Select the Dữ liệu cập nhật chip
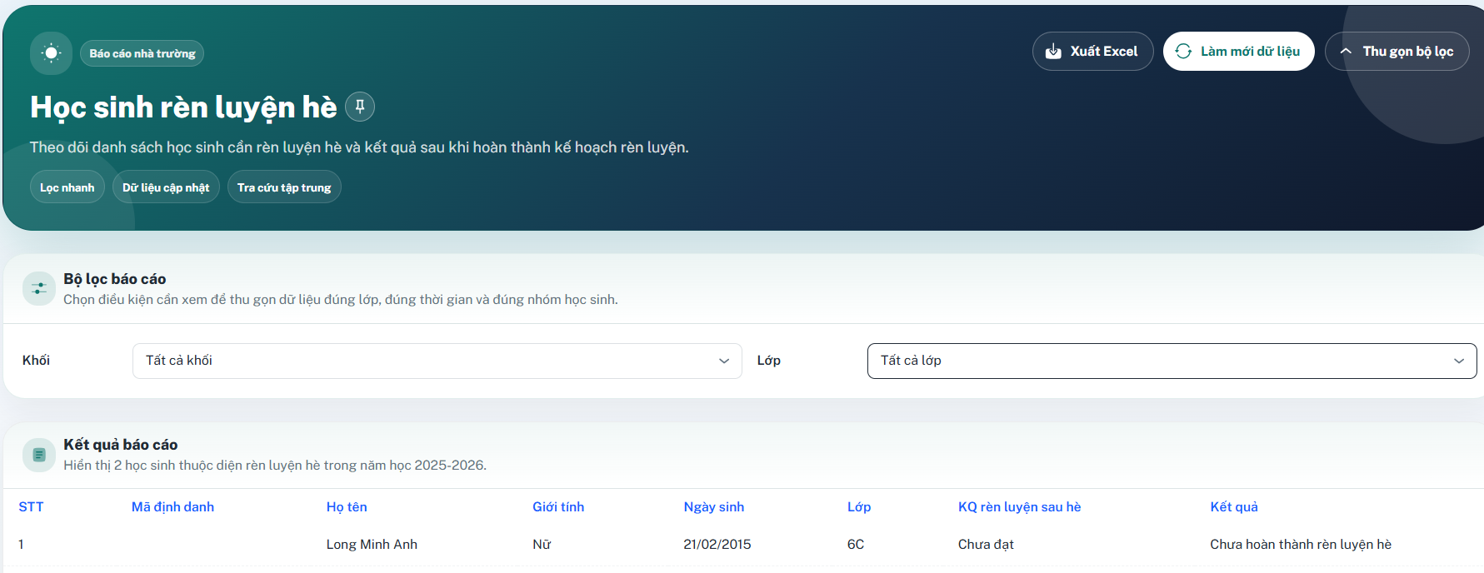Image resolution: width=1484 pixels, height=573 pixels. coord(166,187)
